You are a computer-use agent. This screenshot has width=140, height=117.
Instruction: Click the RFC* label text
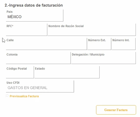(x=10, y=26)
